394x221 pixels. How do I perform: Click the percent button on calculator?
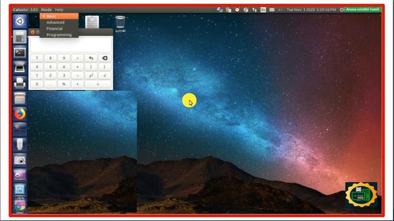[64, 84]
